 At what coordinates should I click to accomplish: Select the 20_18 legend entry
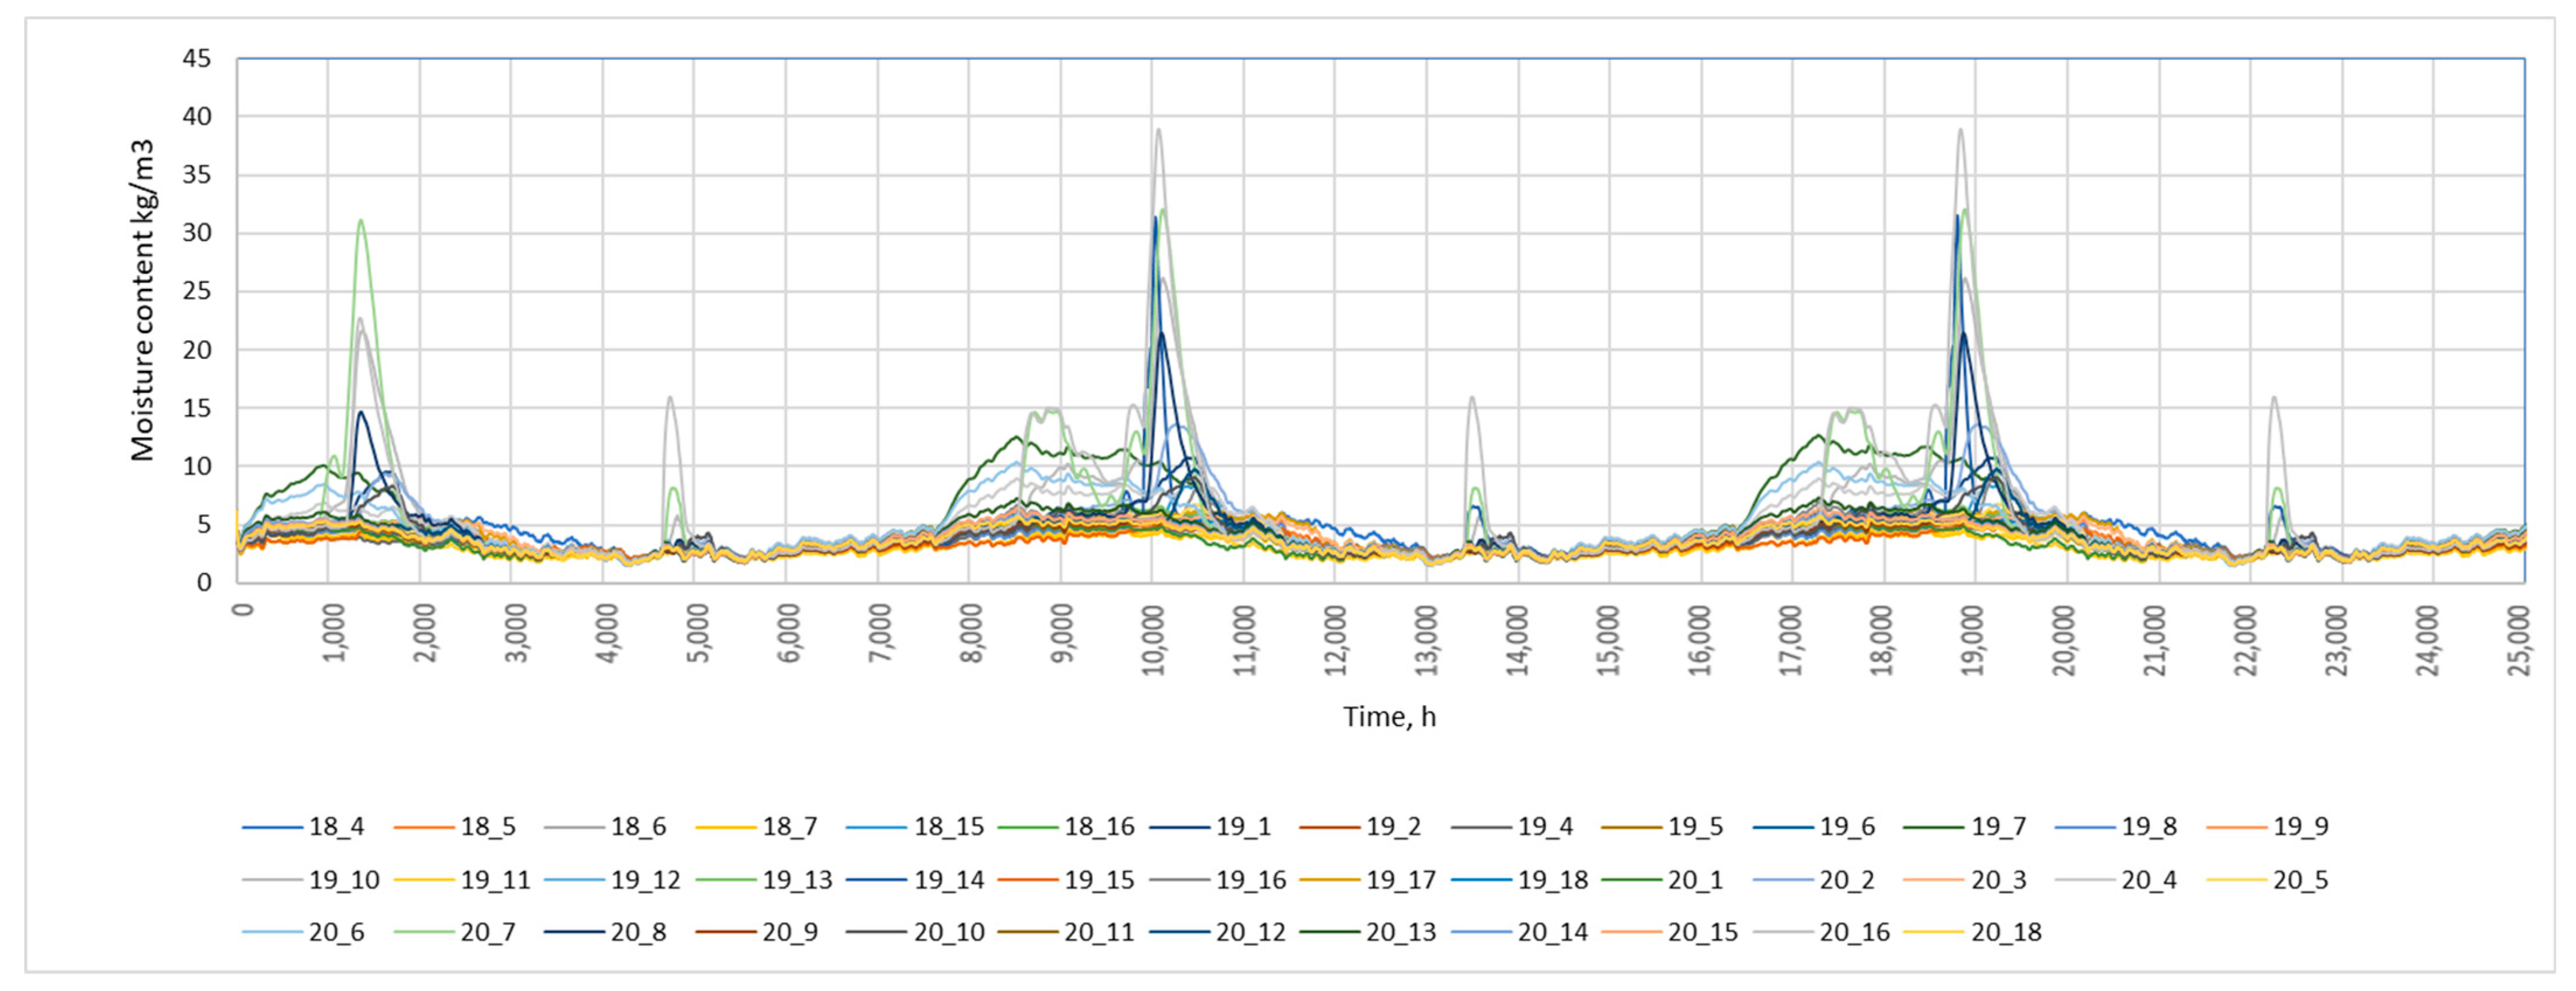(2006, 932)
